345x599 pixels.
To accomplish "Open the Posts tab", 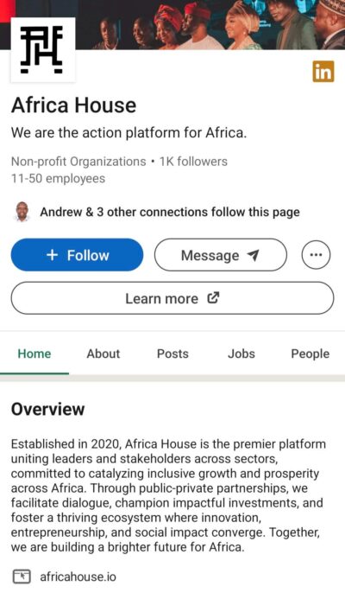I will (x=172, y=354).
